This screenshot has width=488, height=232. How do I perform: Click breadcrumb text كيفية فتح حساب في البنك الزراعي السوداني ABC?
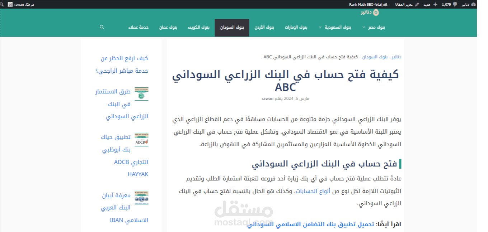coord(310,57)
